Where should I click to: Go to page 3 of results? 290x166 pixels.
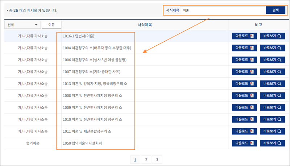pyautogui.click(x=157, y=160)
